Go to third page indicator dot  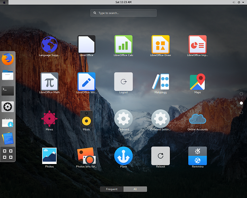coord(241,113)
